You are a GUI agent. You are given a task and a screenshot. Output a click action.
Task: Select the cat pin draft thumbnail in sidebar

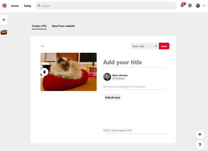4,32
